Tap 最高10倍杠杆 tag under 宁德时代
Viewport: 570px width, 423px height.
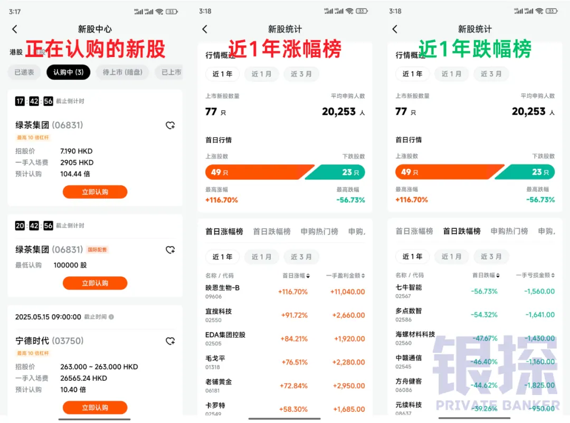click(x=33, y=353)
